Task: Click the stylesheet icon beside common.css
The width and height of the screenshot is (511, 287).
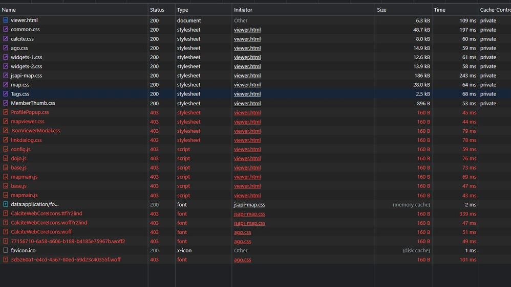Action: pyautogui.click(x=6, y=29)
